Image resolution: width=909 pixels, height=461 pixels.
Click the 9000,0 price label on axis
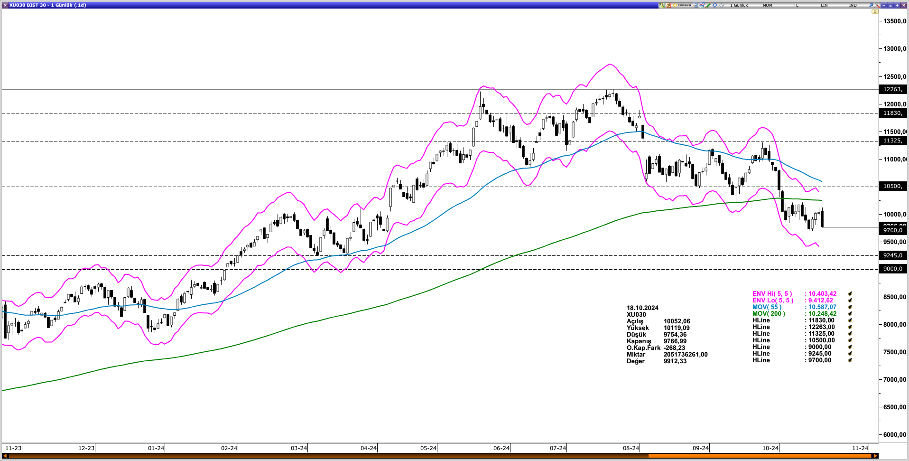[x=893, y=269]
